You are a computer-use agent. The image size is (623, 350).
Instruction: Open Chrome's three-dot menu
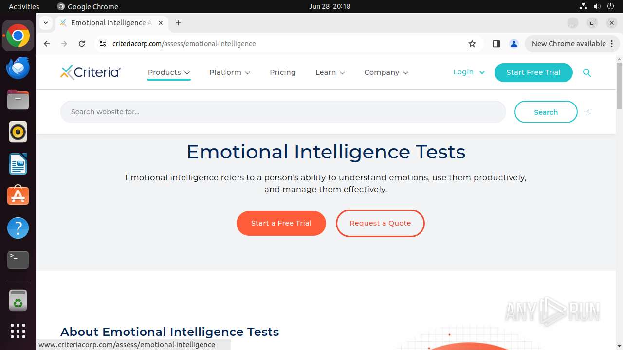(612, 44)
